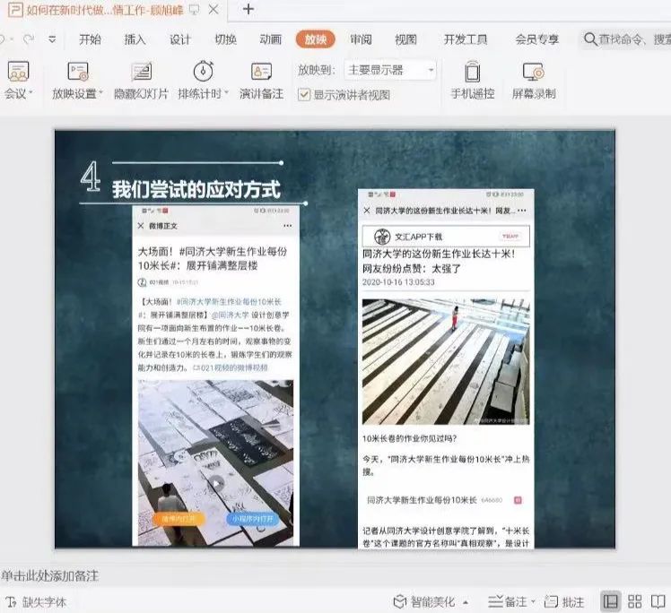Open the 会员专享 tab

[x=537, y=39]
